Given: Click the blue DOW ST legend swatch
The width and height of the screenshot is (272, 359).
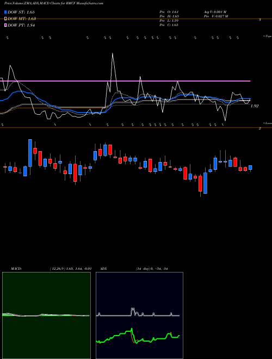Looking at the screenshot, I should [x=6, y=12].
